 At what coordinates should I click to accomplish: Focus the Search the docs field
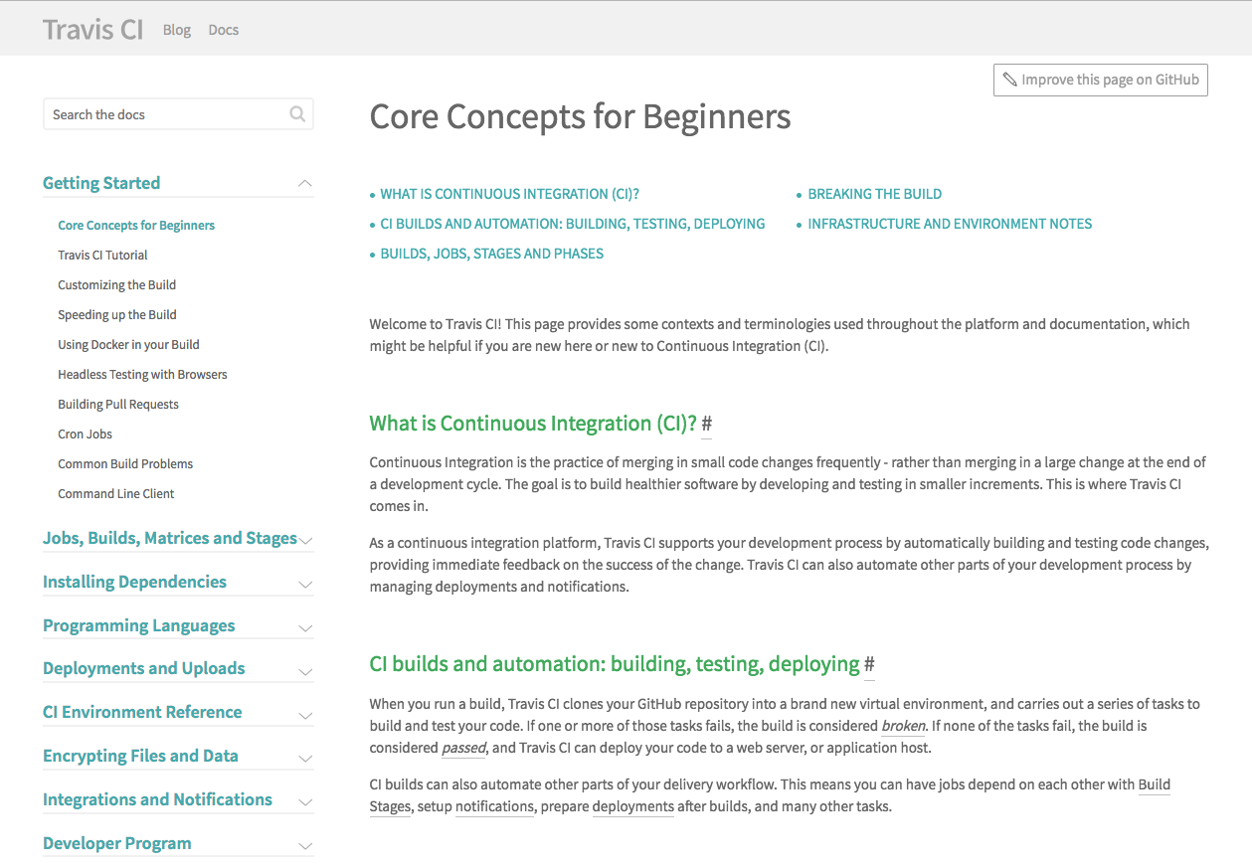click(178, 114)
